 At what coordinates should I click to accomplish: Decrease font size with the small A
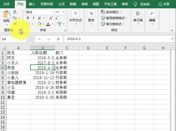(x=57, y=18)
